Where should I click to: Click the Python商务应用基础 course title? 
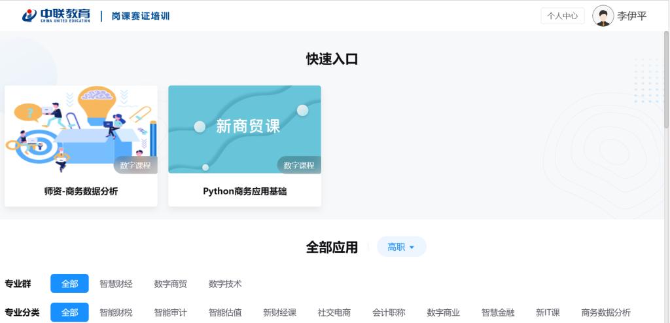[245, 191]
